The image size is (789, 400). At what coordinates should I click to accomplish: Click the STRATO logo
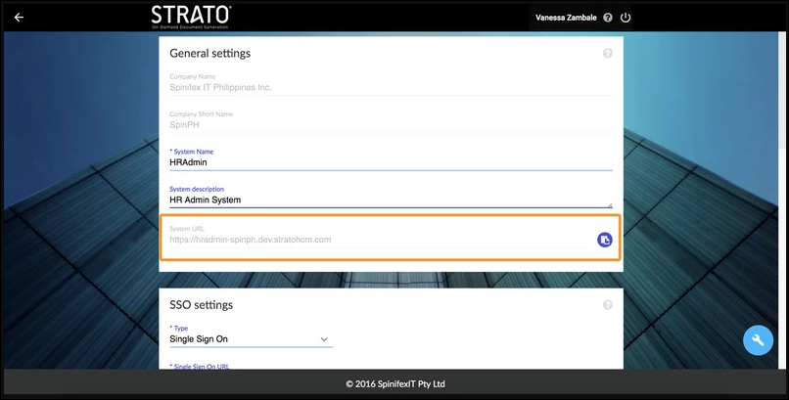click(x=191, y=16)
